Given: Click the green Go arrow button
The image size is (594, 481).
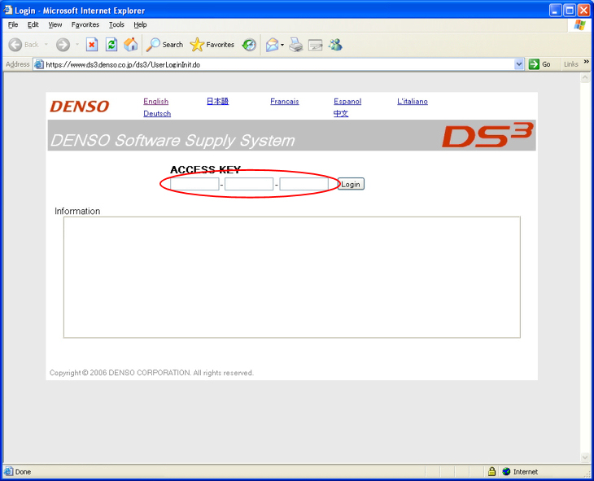Looking at the screenshot, I should (x=534, y=64).
